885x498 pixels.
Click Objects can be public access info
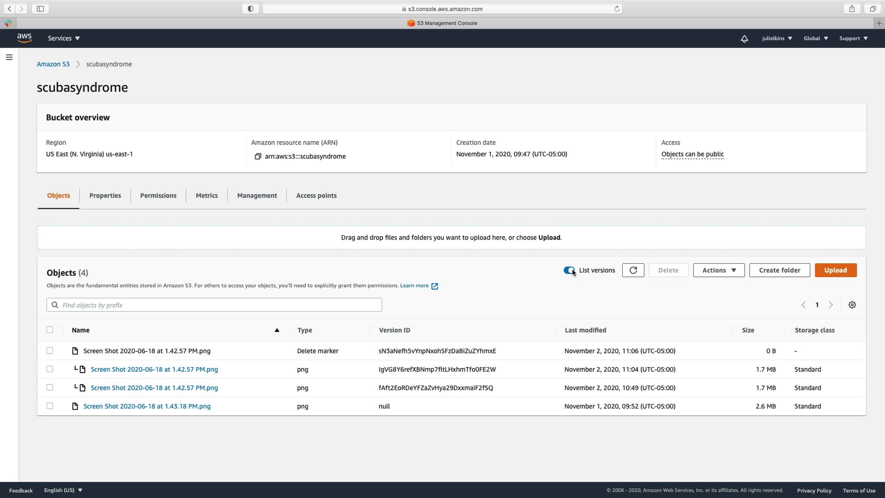click(692, 154)
